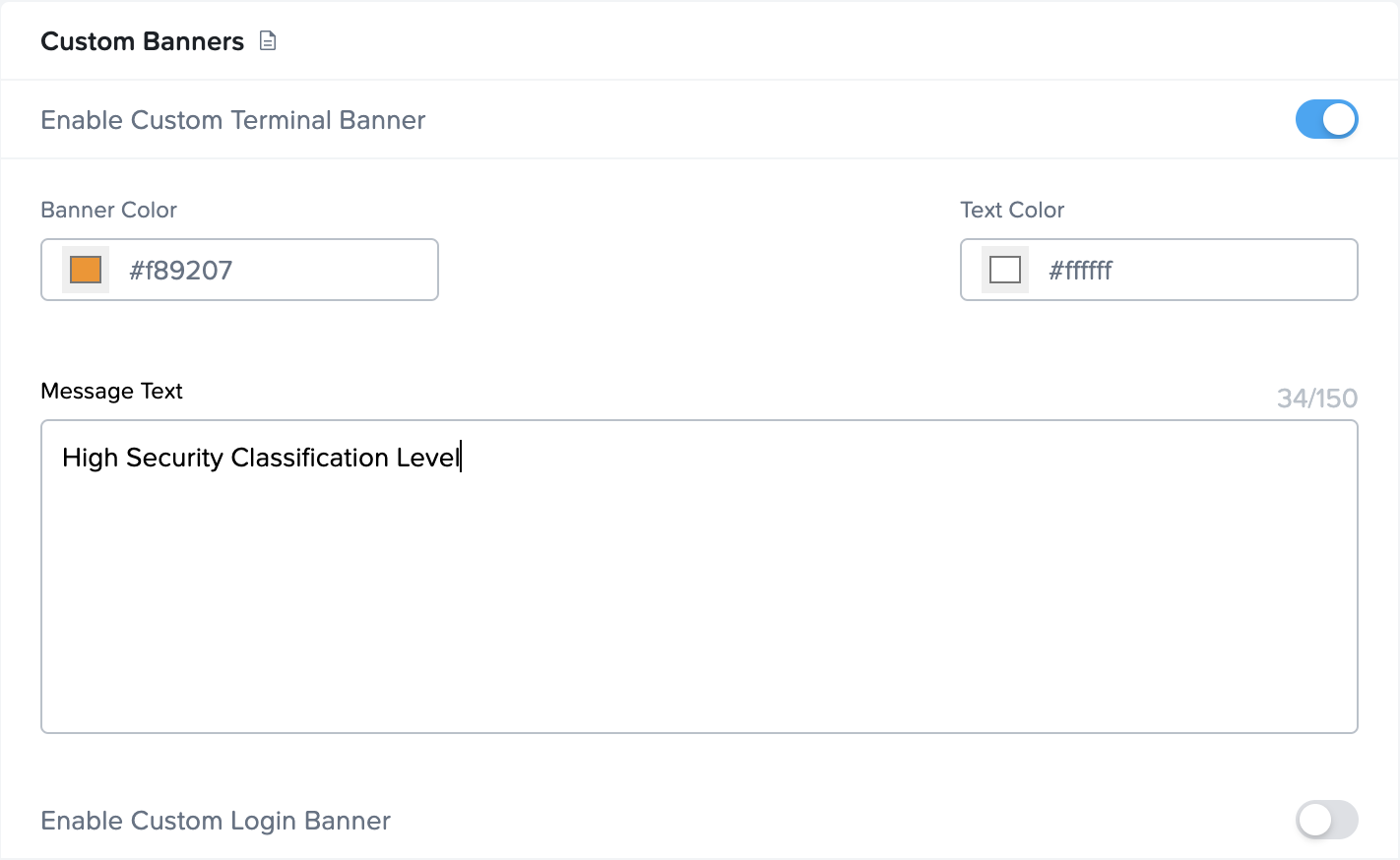The width and height of the screenshot is (1400, 860).
Task: Click the Message Text label
Action: coord(111,391)
